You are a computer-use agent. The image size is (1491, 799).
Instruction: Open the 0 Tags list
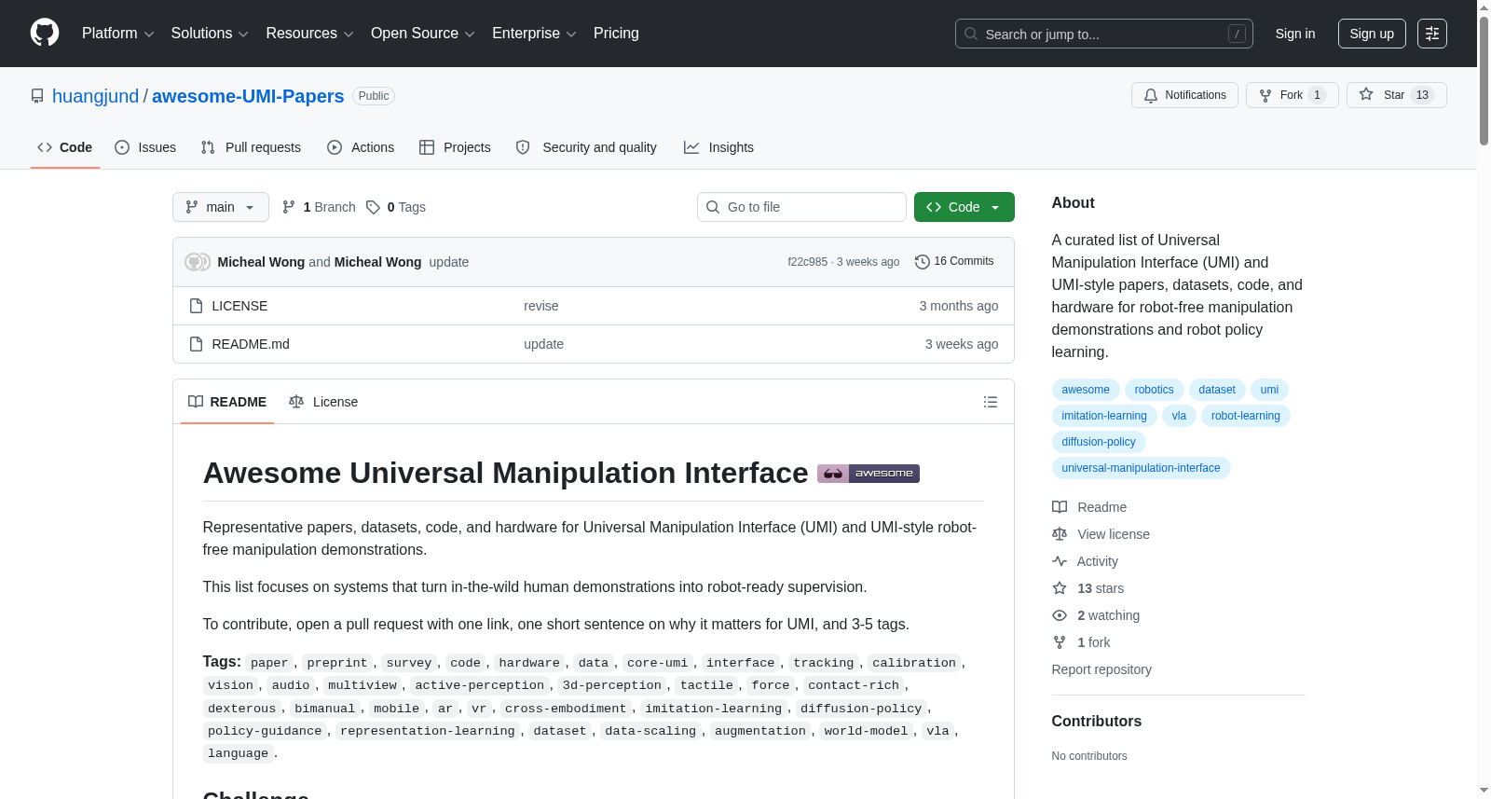(x=396, y=207)
